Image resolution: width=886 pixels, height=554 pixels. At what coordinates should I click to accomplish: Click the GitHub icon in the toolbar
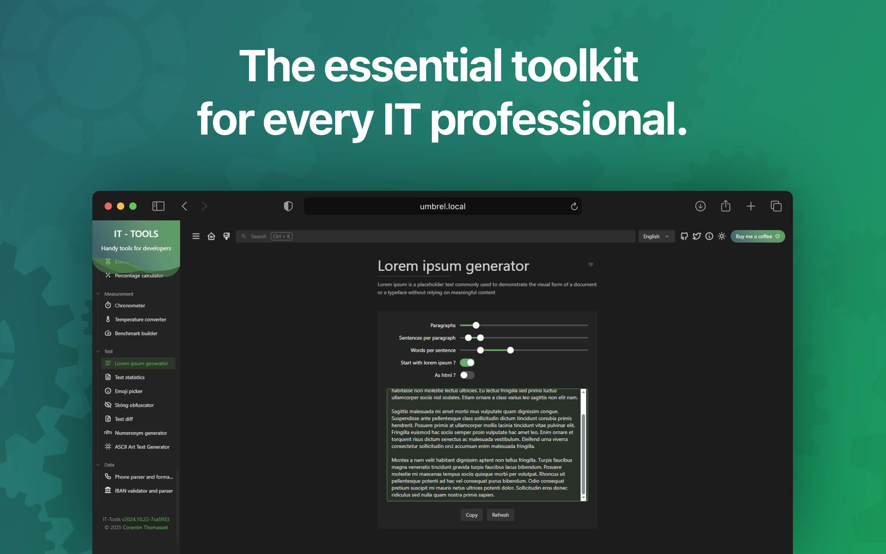[x=684, y=236]
